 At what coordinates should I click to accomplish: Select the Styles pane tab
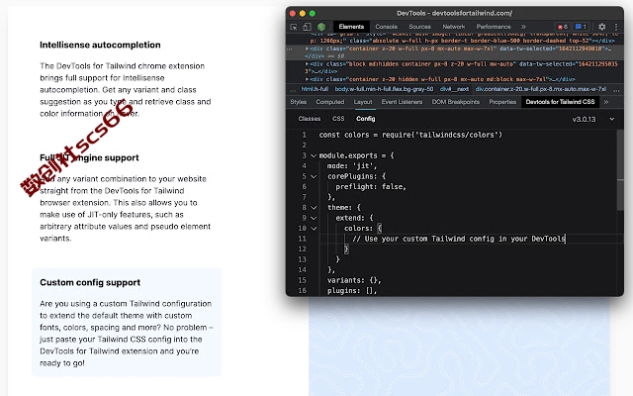coord(299,102)
